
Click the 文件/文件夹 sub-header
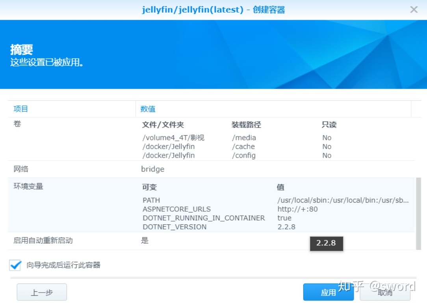[163, 125]
